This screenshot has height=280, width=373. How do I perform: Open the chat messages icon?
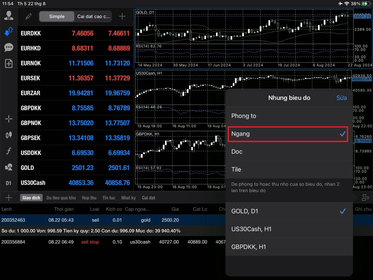(9, 47)
